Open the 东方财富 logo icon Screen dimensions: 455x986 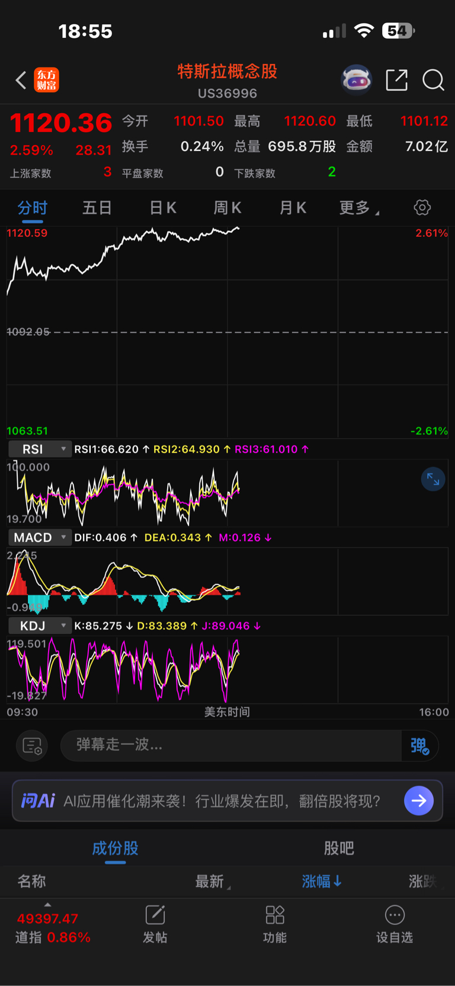point(46,80)
